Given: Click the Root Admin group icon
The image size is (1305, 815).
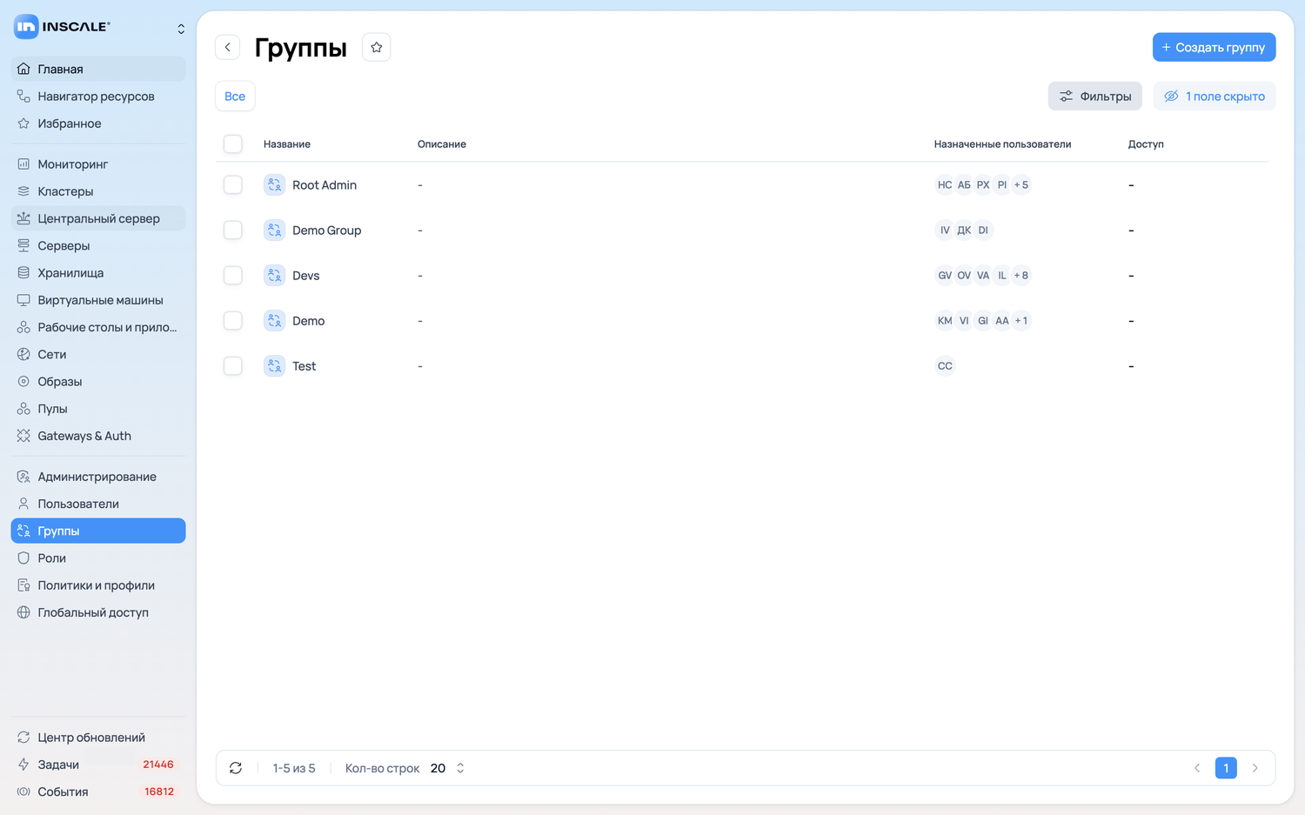Looking at the screenshot, I should pyautogui.click(x=274, y=184).
